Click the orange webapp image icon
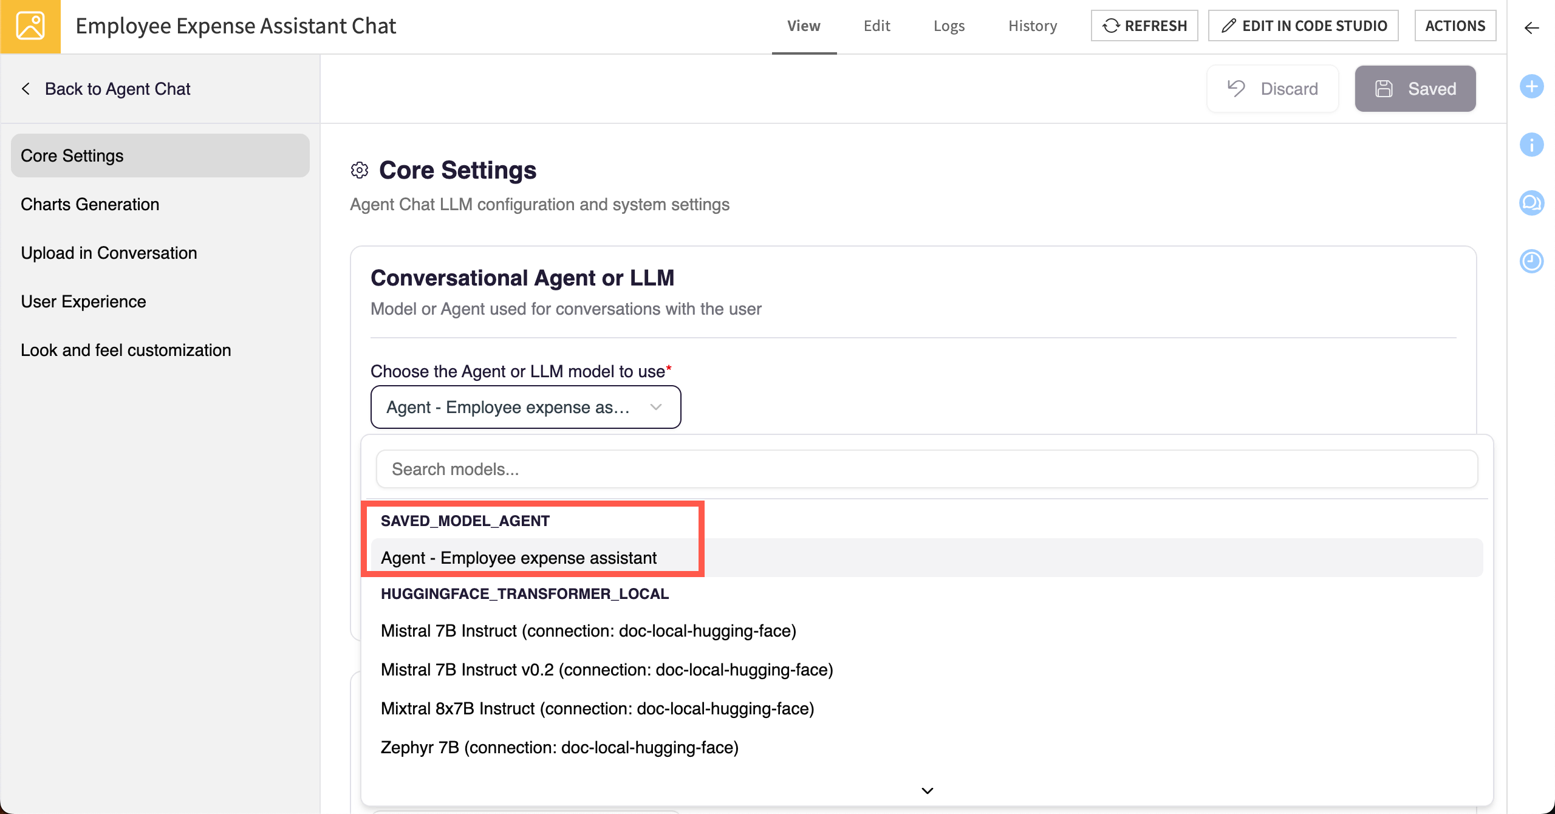 (30, 26)
